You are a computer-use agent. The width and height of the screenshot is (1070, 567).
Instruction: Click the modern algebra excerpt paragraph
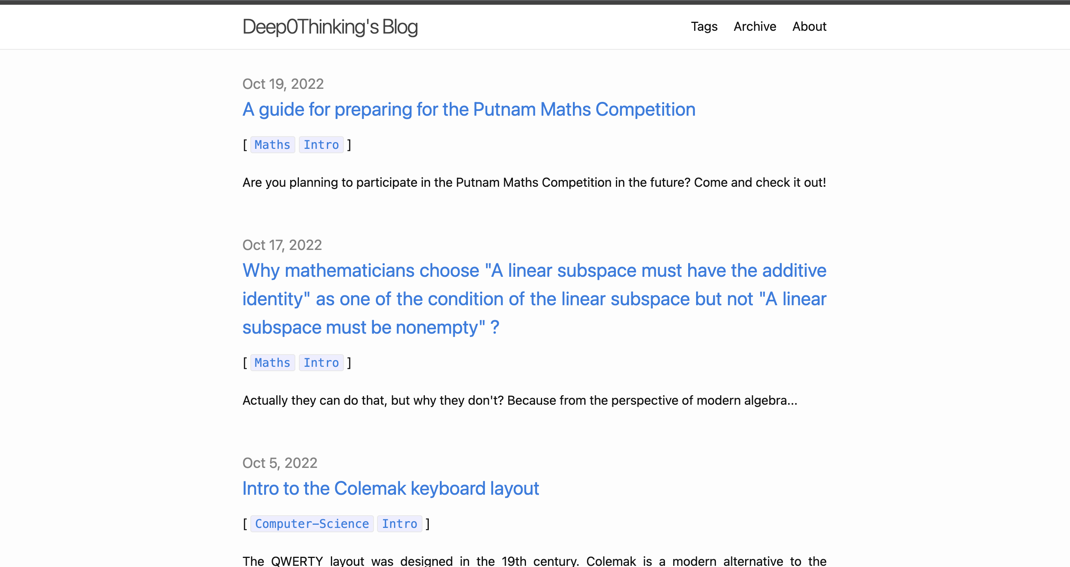coord(520,400)
